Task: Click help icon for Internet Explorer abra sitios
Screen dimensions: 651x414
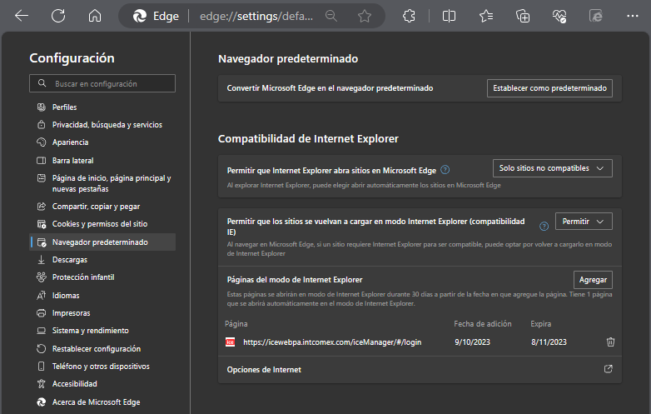Action: 445,170
